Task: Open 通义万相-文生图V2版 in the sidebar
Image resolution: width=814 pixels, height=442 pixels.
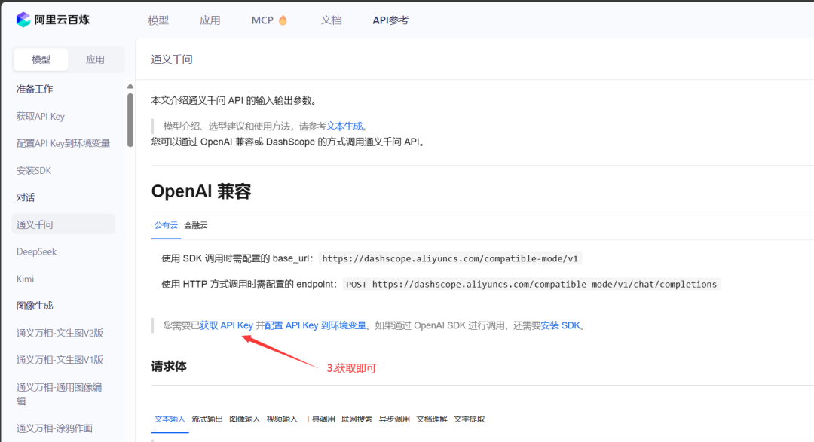Action: [x=60, y=333]
